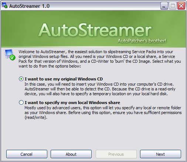Go to the Next wizard step
187x162 pixels.
click(160, 154)
